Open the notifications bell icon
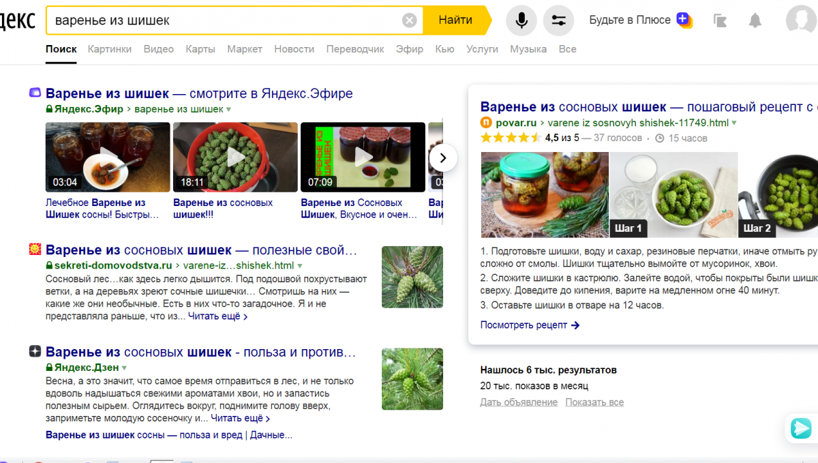The height and width of the screenshot is (463, 818). [x=755, y=20]
